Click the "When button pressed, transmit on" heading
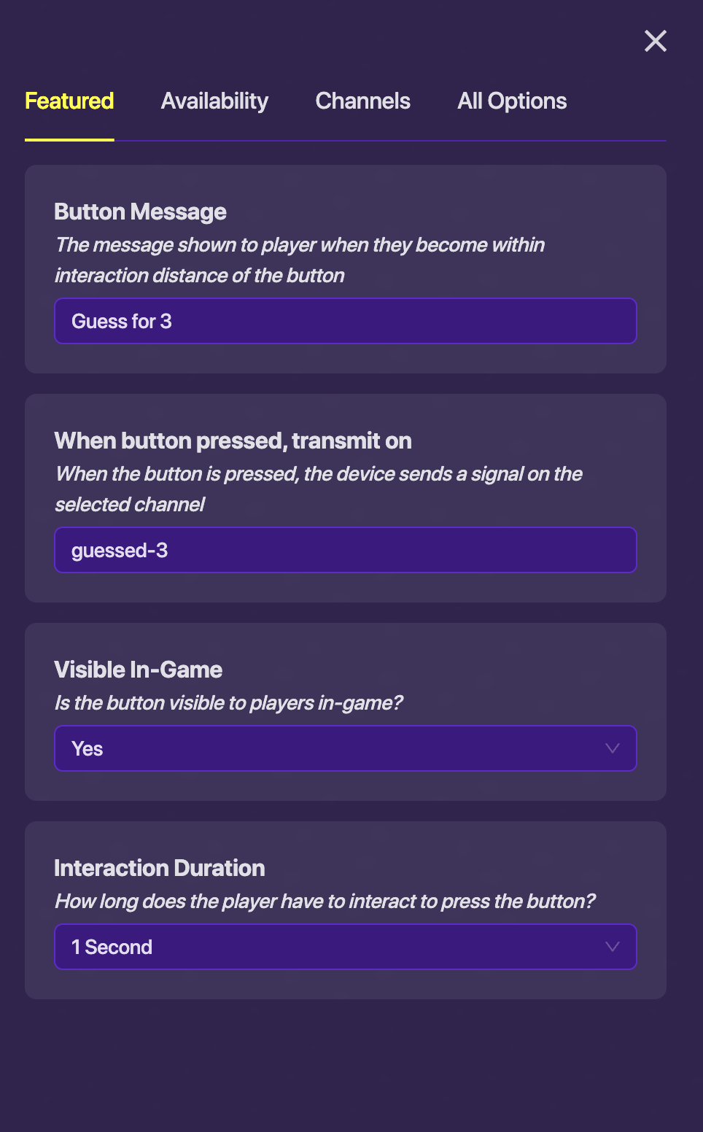703x1132 pixels. point(233,441)
